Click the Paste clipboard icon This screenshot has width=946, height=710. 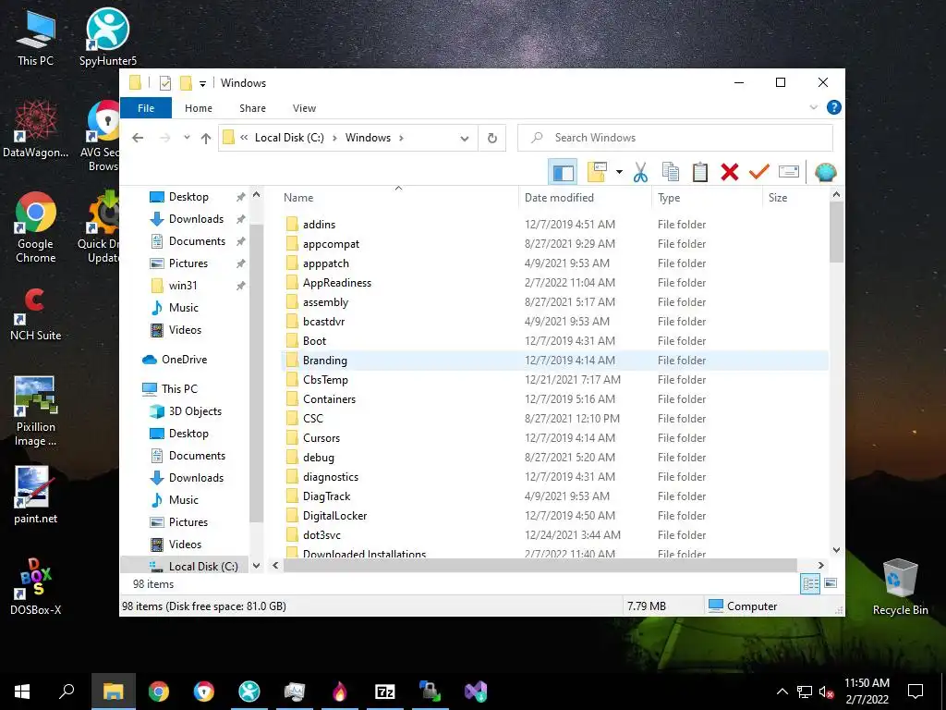pyautogui.click(x=700, y=173)
